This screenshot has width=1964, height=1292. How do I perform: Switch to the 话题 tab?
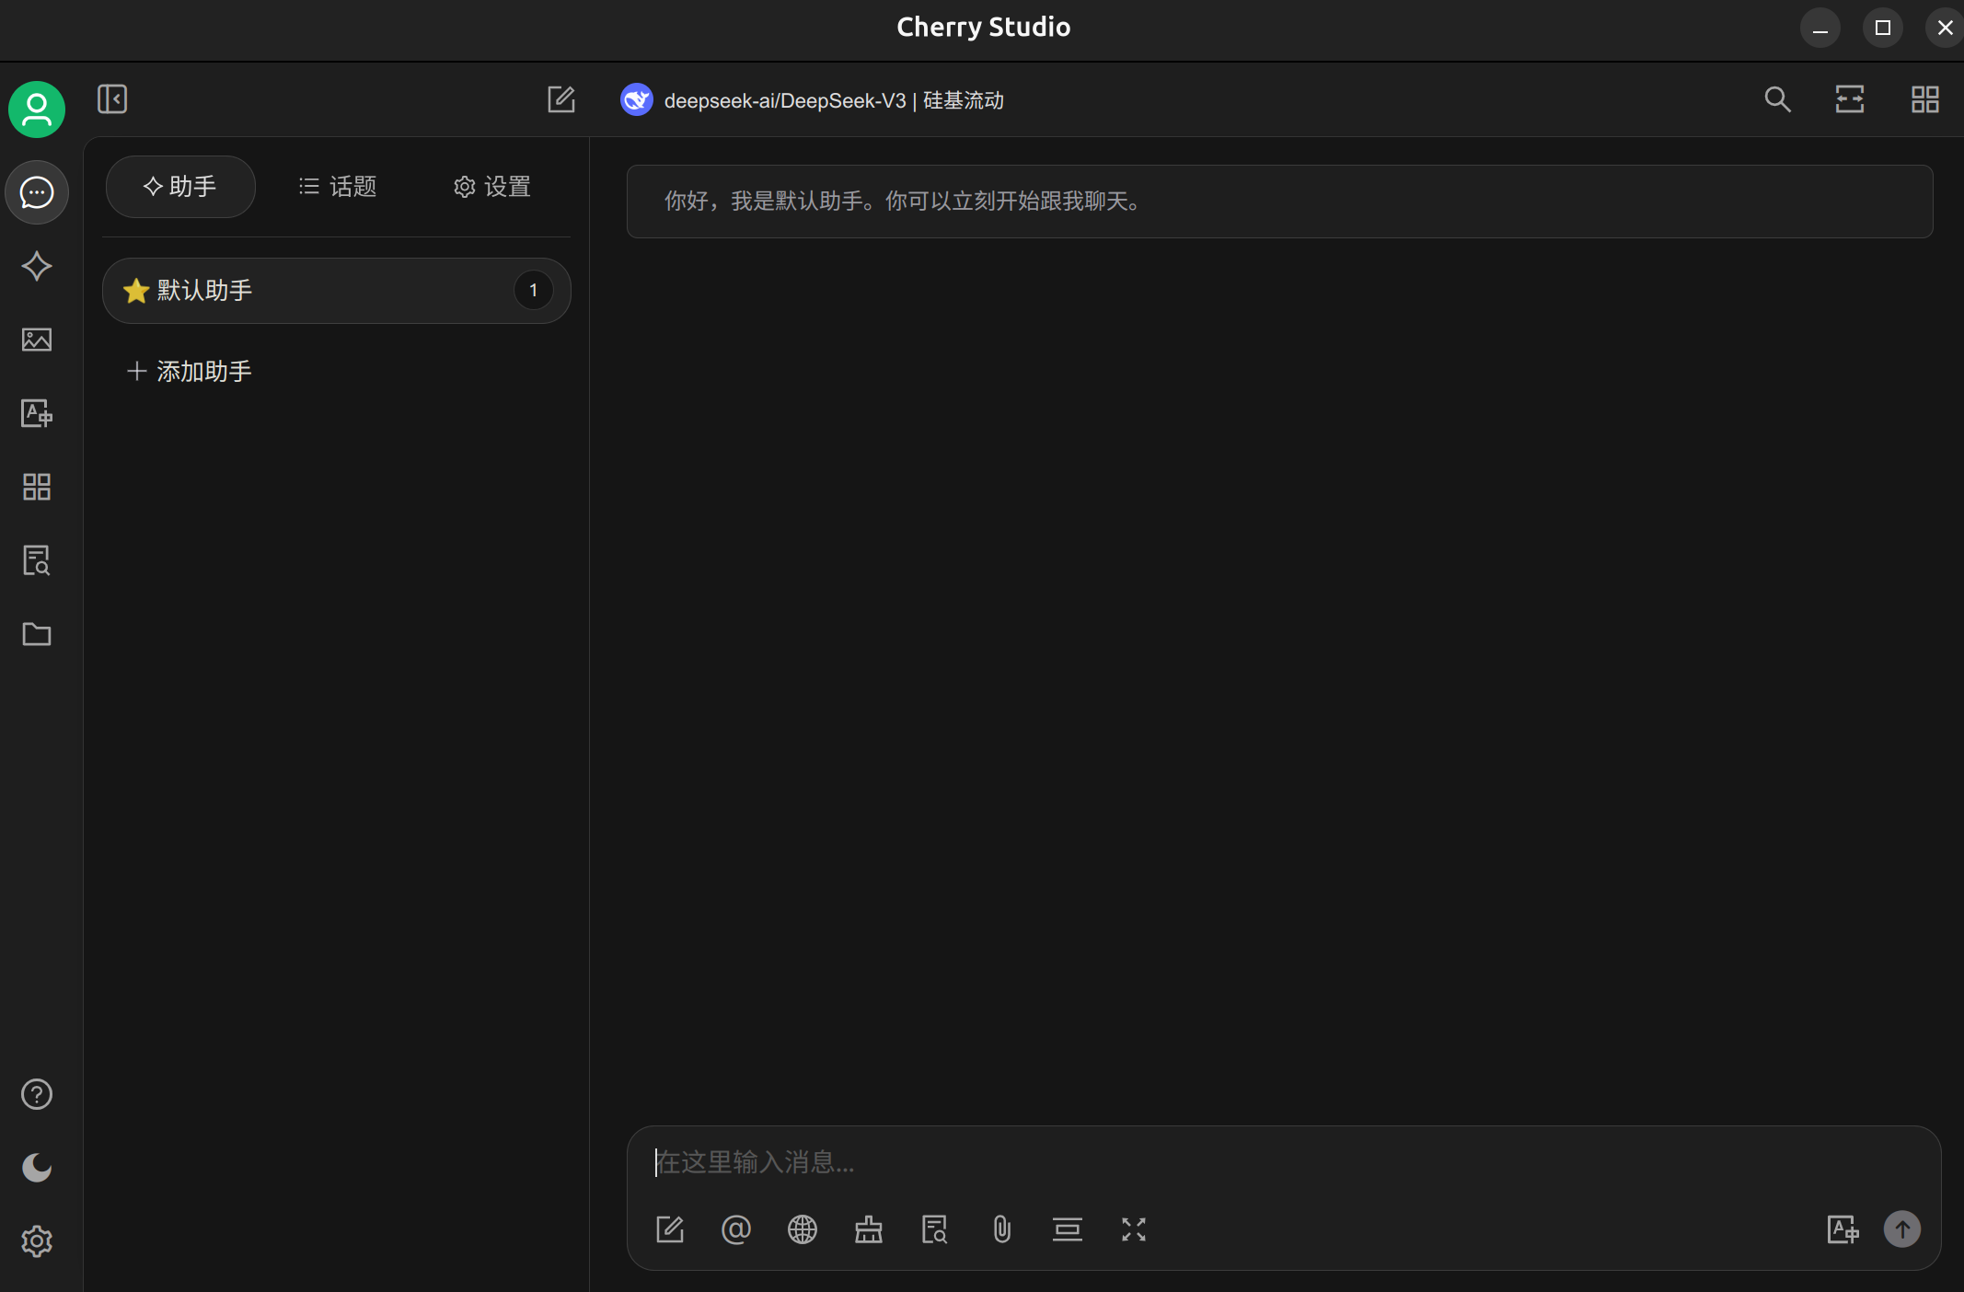[x=338, y=187]
